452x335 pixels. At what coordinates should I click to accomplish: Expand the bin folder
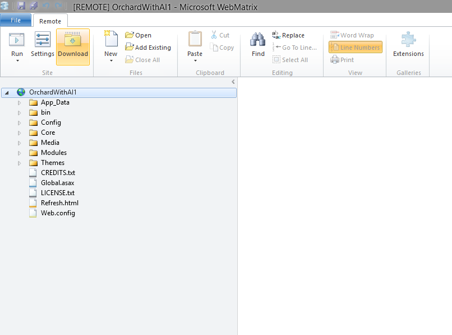(19, 113)
